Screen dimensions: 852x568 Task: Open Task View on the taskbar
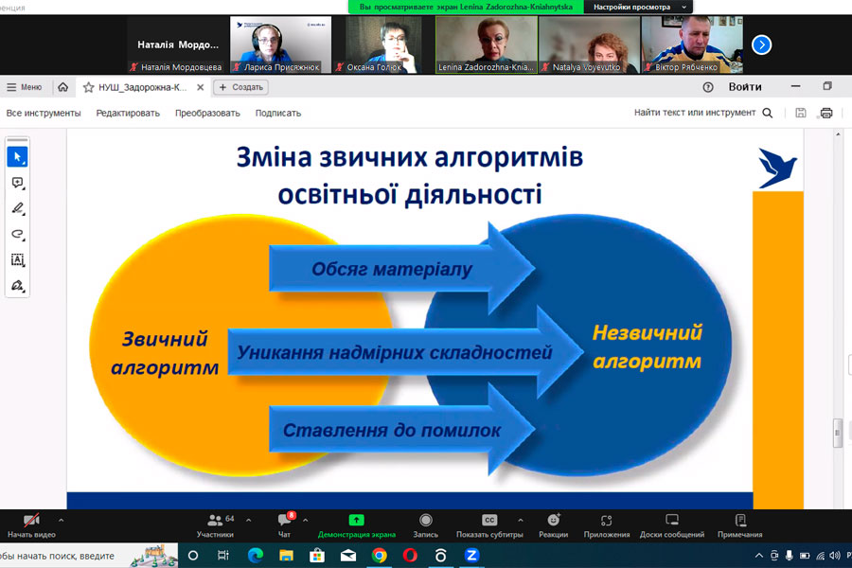(223, 555)
